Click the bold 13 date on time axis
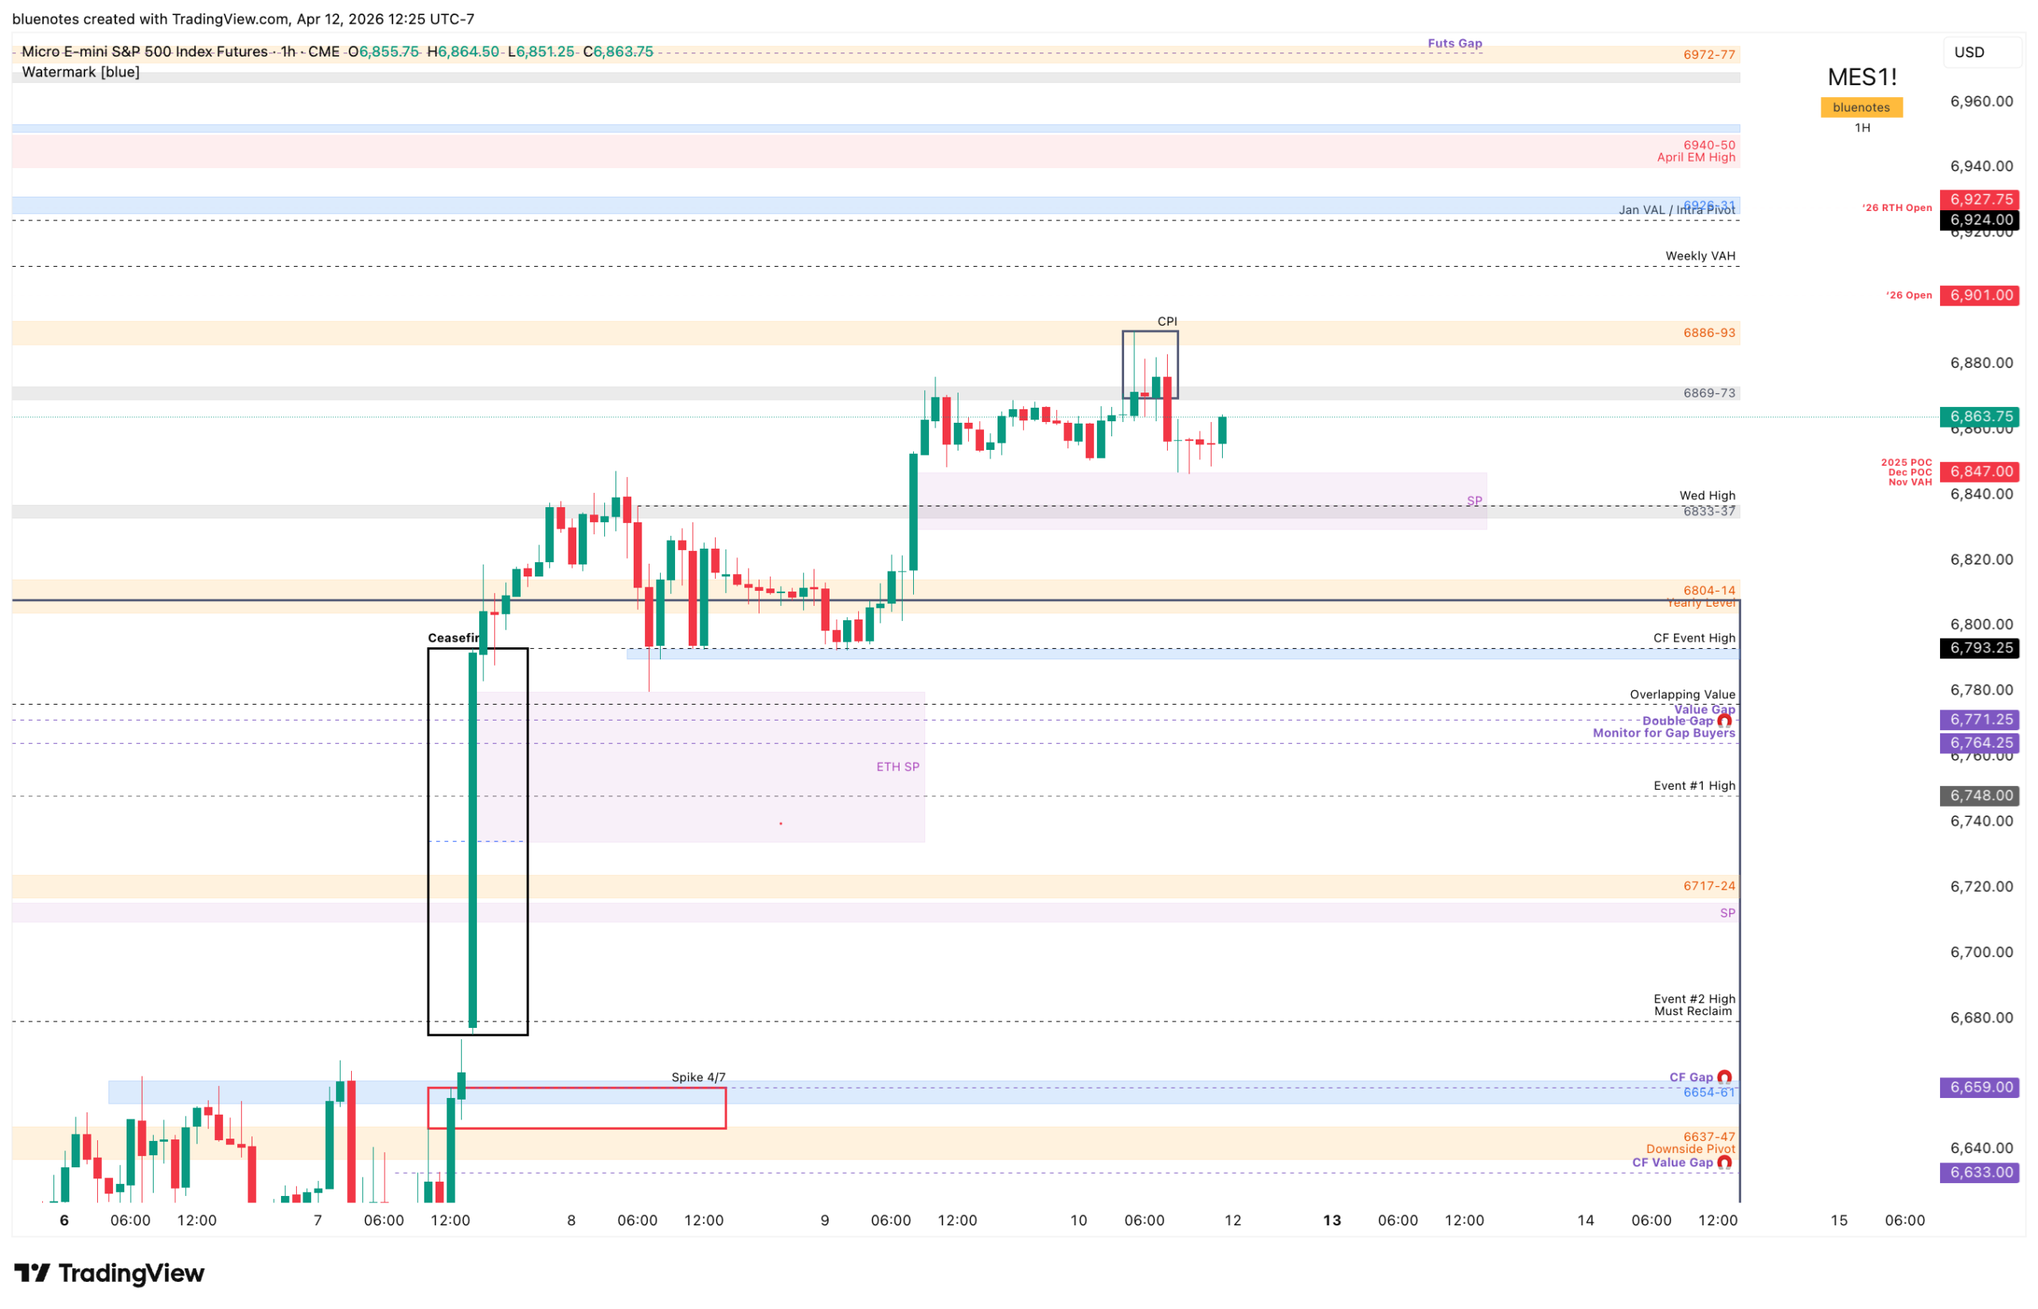This screenshot has height=1309, width=2038. tap(1332, 1221)
